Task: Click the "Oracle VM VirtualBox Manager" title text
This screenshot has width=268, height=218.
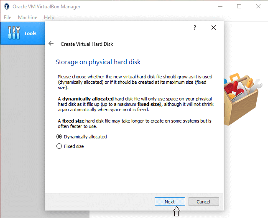Action: tap(46, 7)
